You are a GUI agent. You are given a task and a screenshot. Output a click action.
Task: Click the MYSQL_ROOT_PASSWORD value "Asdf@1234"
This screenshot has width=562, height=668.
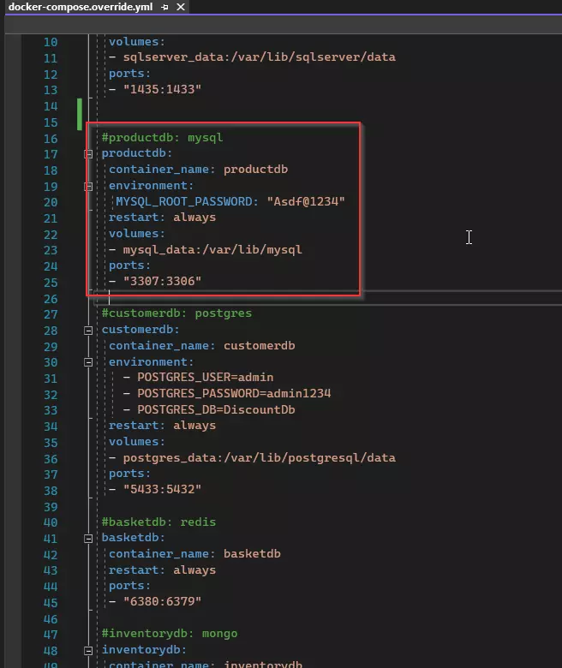[x=306, y=201]
